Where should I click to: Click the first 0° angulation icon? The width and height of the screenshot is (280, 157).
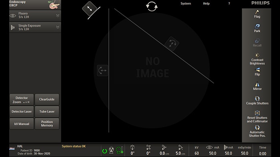[x=132, y=147]
